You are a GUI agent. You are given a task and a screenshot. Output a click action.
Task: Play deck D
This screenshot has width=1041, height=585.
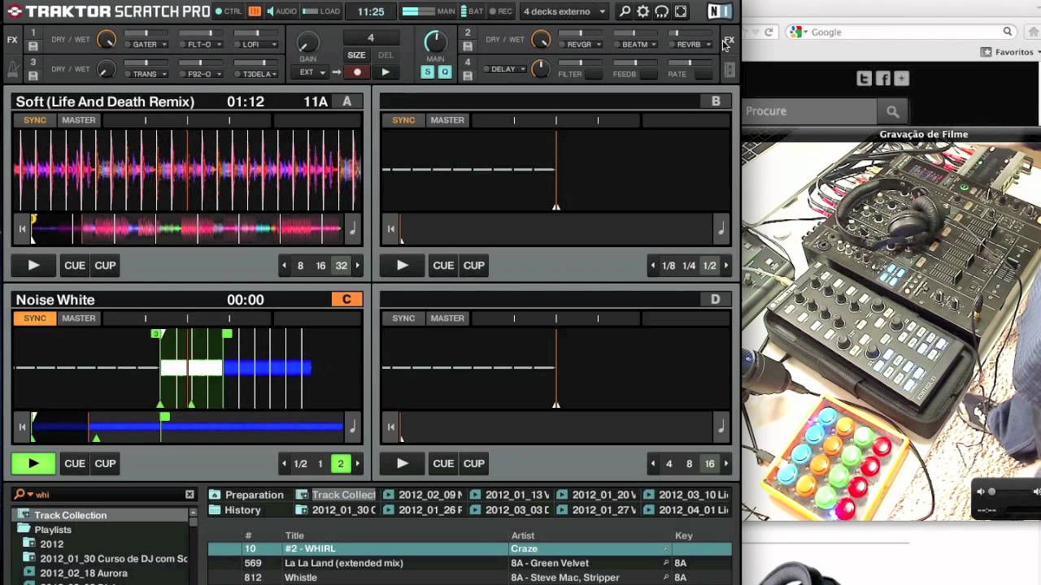pos(402,463)
